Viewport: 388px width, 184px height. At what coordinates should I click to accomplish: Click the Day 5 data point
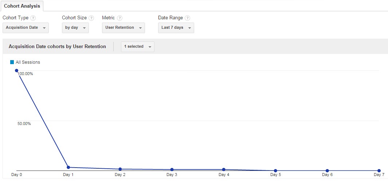click(x=275, y=171)
